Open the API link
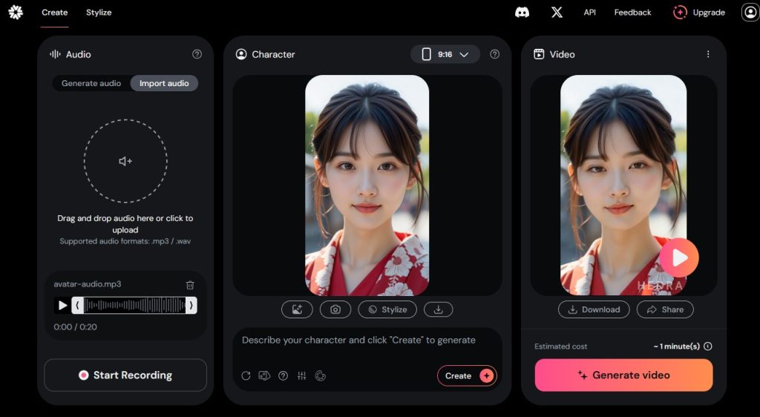The height and width of the screenshot is (417, 760). pos(590,13)
